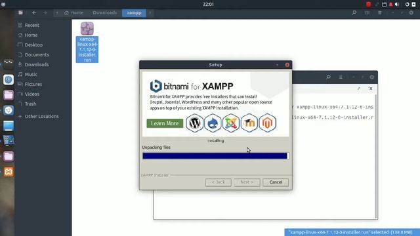Click path bar right scroll arrow

tap(150, 13)
